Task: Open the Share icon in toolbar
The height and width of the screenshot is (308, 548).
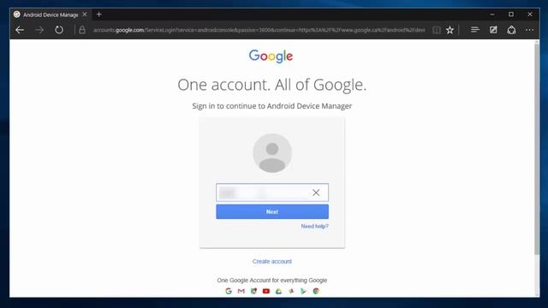Action: click(511, 30)
